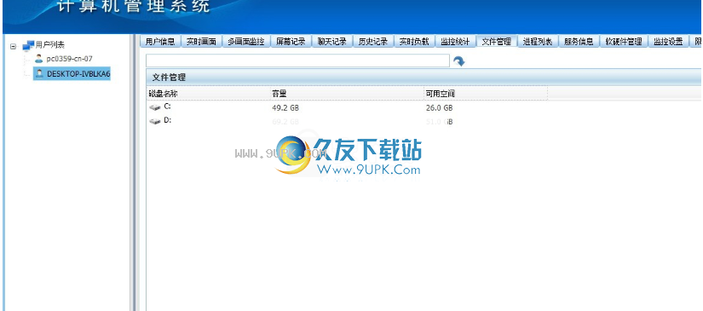Open the 进程列表 tab
The image size is (703, 311).
(x=538, y=42)
